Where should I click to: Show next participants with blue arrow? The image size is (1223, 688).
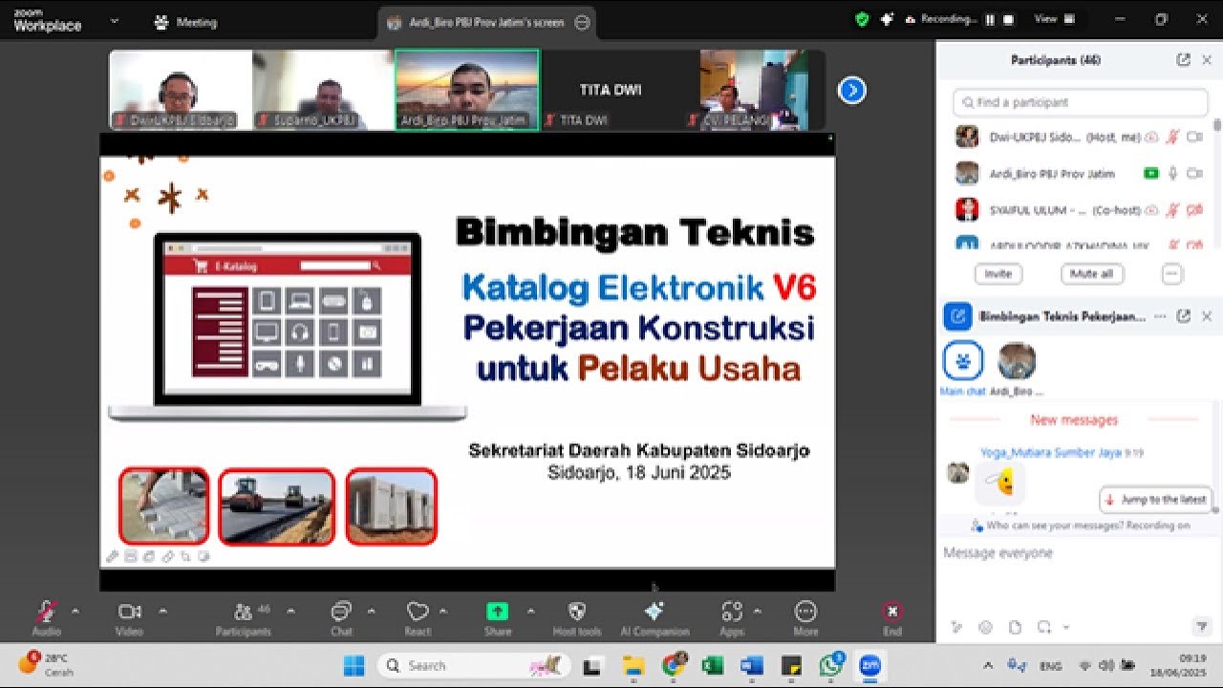(851, 90)
